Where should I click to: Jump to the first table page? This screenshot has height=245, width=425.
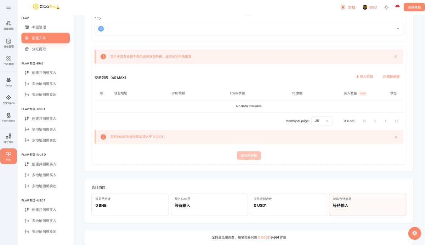364,121
